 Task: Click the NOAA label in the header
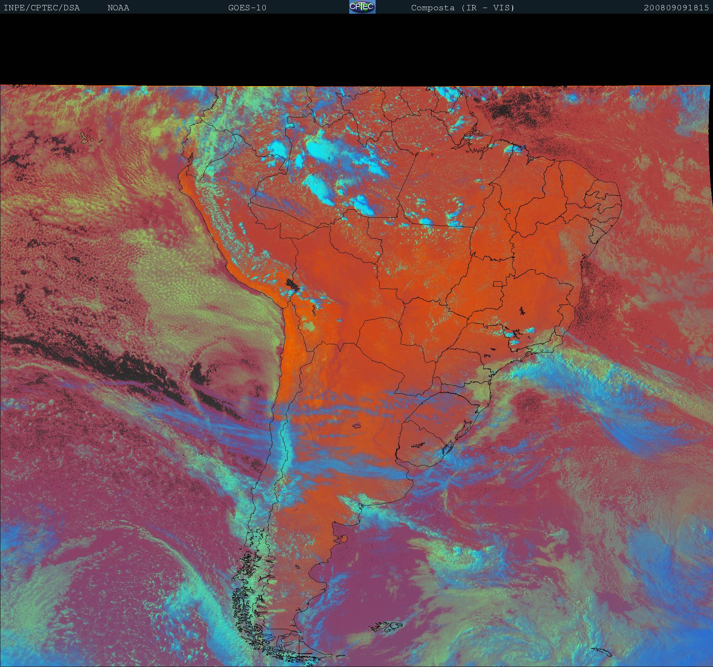(x=118, y=8)
